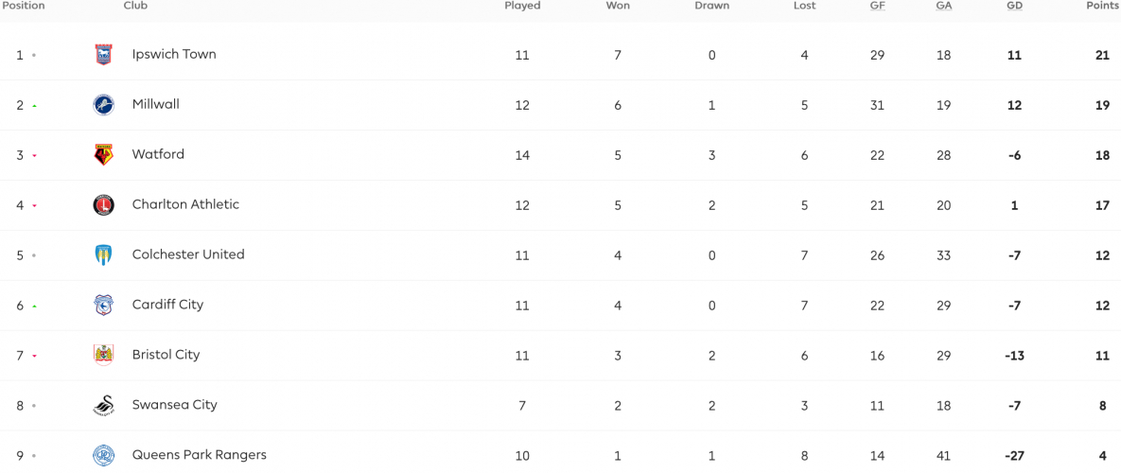
Task: Click Millwall's green up-movement arrow
Action: point(34,106)
